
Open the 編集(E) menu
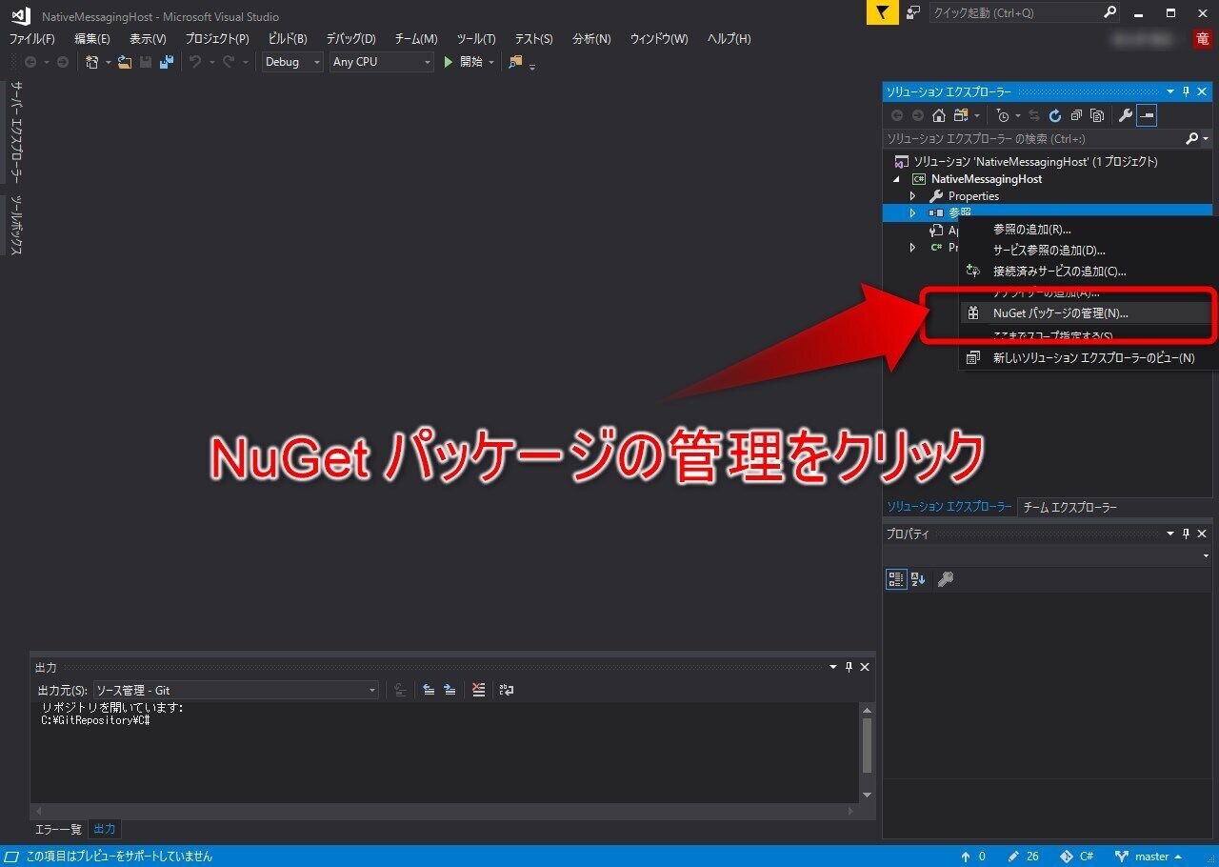(x=92, y=39)
